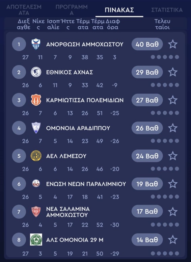Click the Ανόρθωση Αμμοχώστου club crest
The image size is (191, 262).
pos(36,44)
